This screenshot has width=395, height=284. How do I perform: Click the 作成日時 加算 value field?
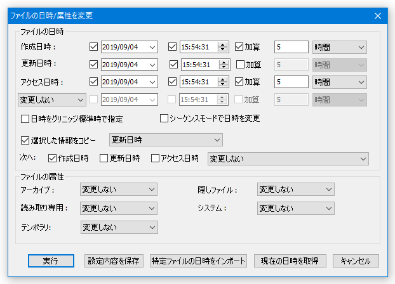click(x=291, y=47)
